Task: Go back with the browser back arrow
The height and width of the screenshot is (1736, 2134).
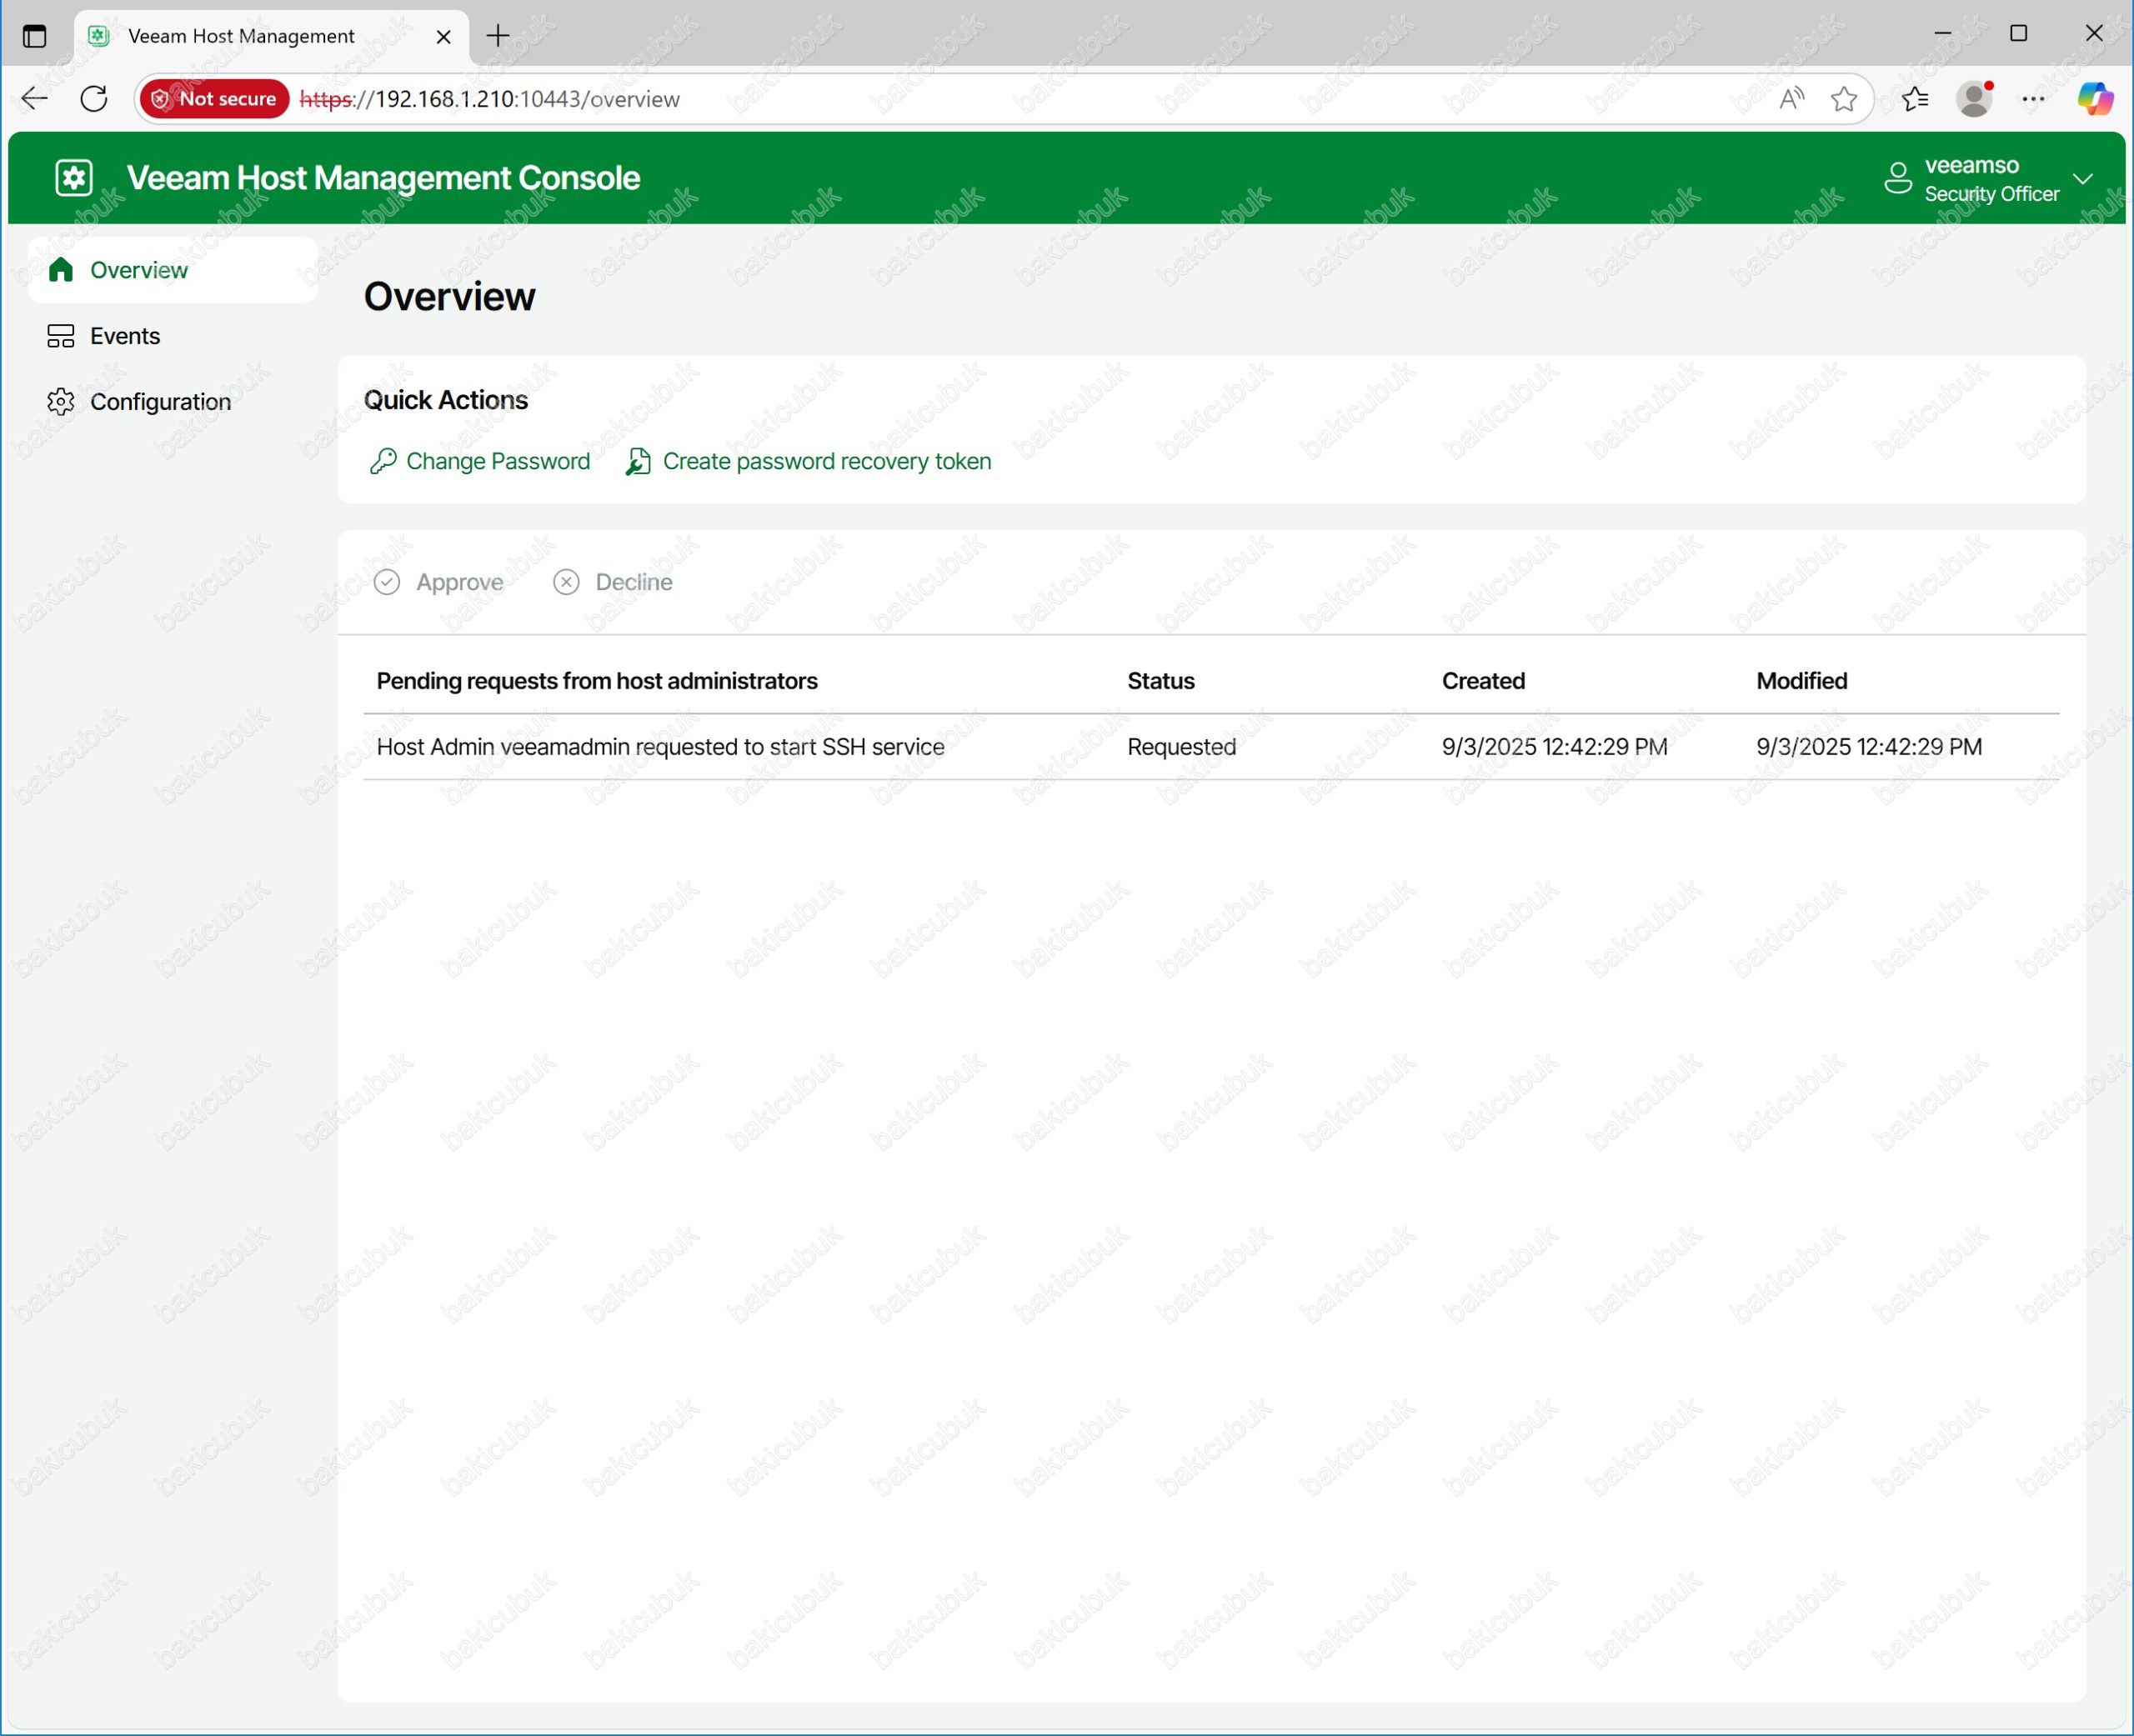Action: (x=35, y=98)
